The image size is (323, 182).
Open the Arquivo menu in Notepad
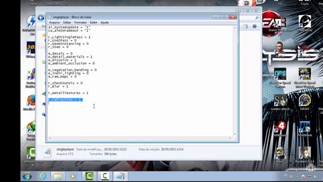pyautogui.click(x=55, y=22)
